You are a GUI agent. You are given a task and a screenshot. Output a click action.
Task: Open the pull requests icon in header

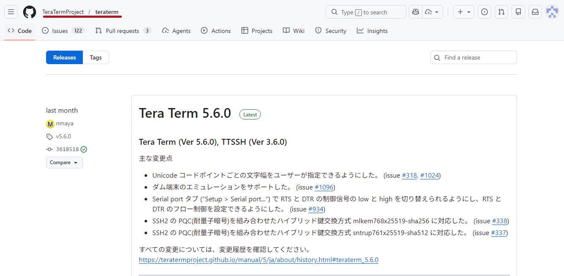point(501,12)
